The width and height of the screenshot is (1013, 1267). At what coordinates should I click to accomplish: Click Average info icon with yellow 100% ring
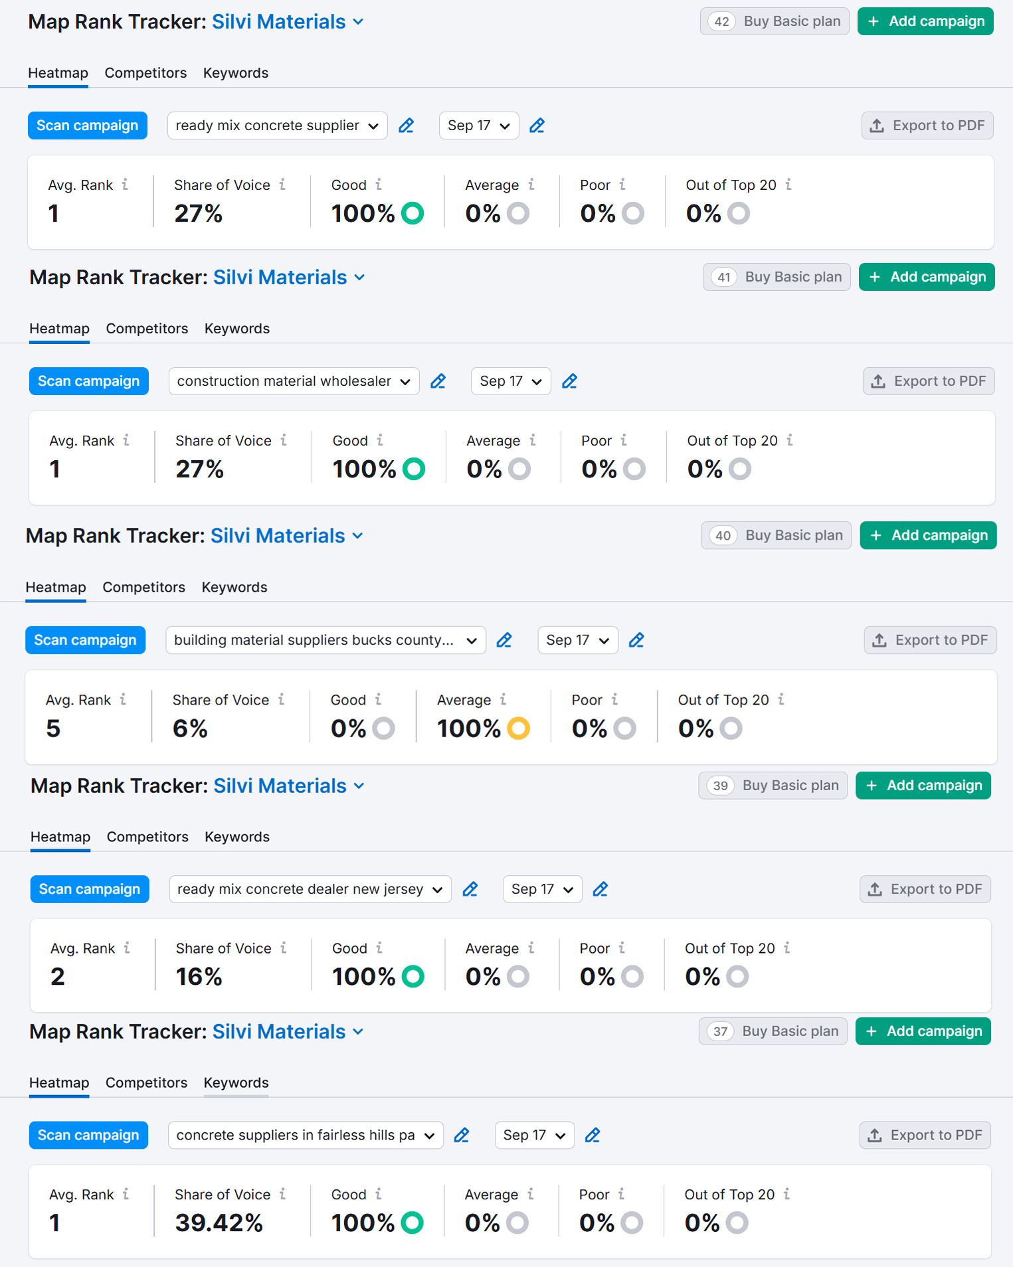click(504, 699)
